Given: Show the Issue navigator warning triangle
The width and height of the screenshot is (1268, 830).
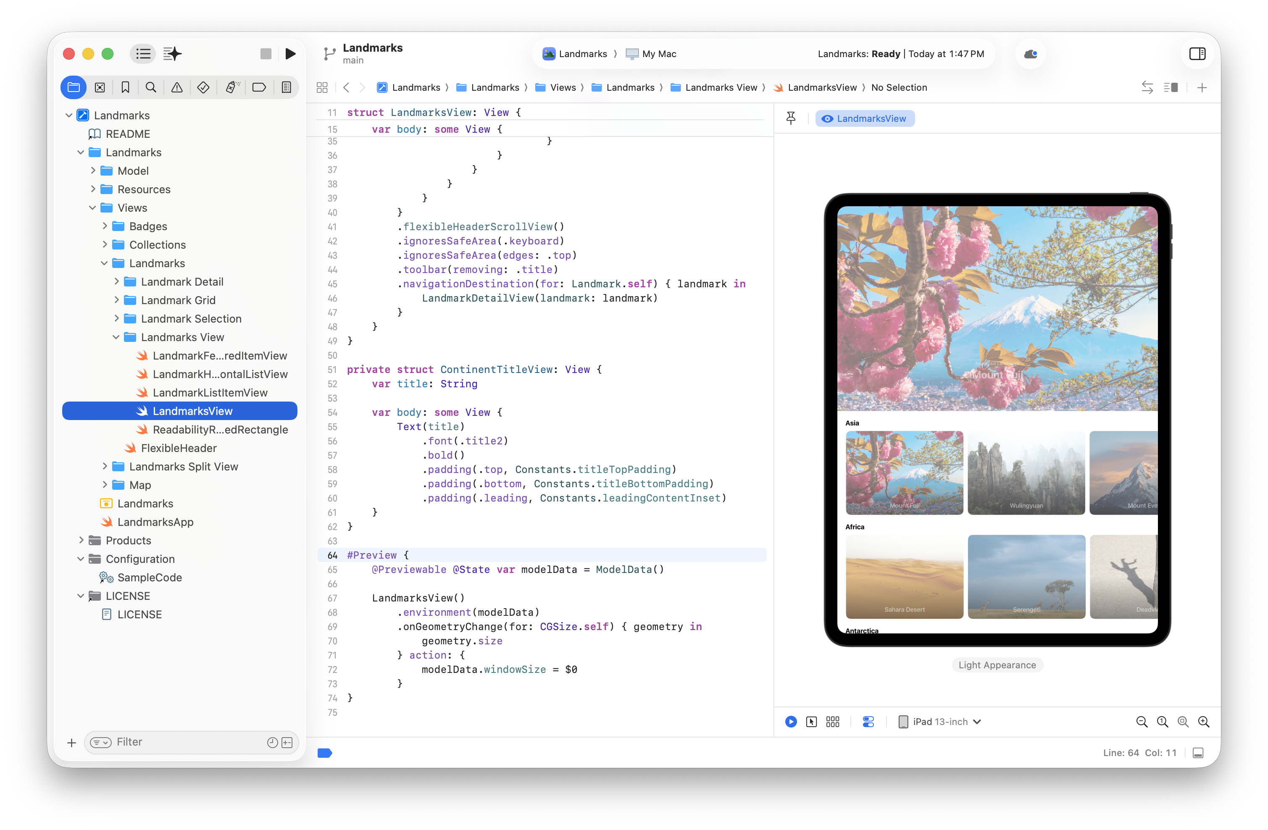Looking at the screenshot, I should point(177,87).
